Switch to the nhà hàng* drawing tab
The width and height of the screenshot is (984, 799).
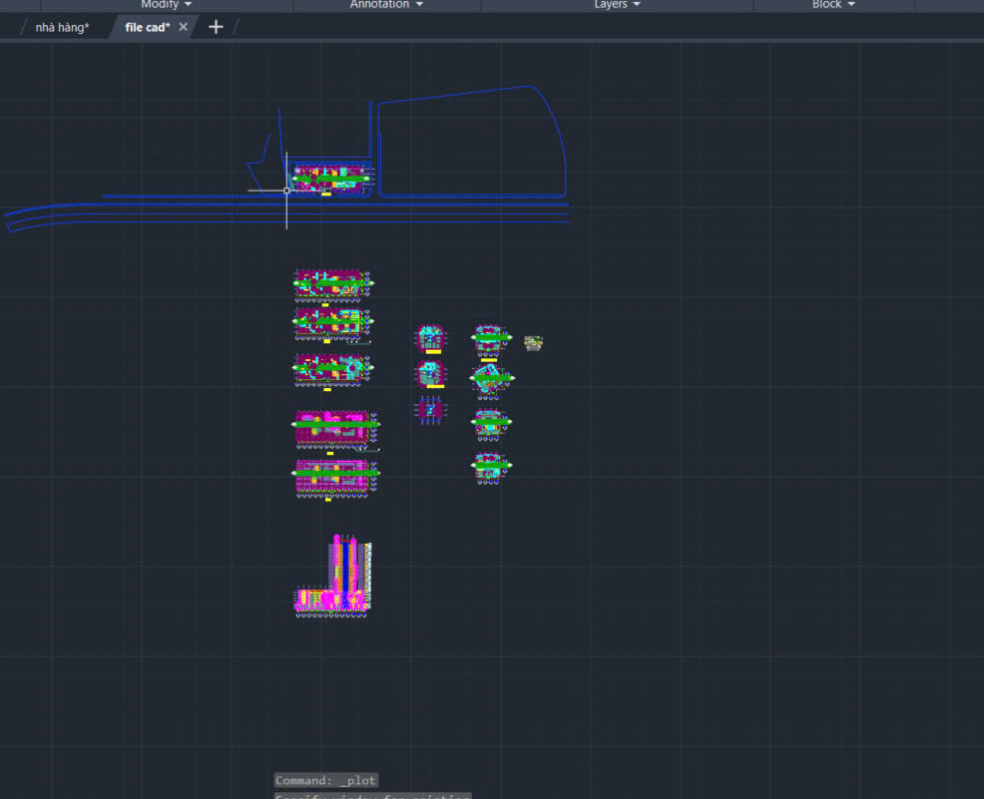click(x=62, y=28)
